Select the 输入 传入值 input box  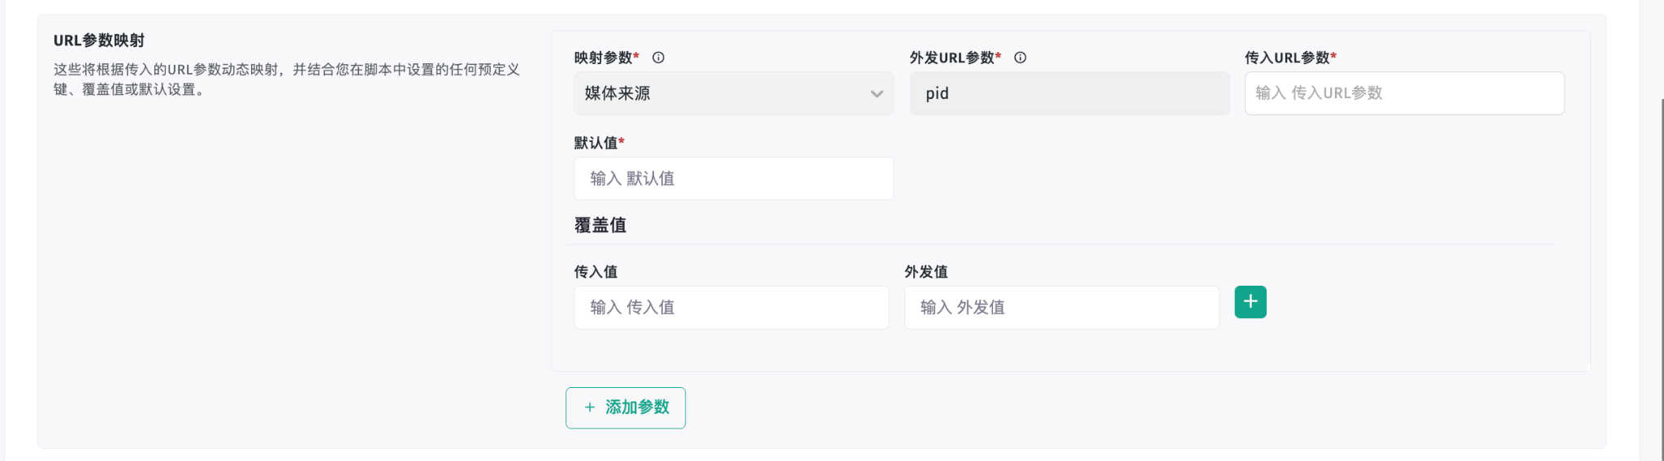tap(731, 308)
